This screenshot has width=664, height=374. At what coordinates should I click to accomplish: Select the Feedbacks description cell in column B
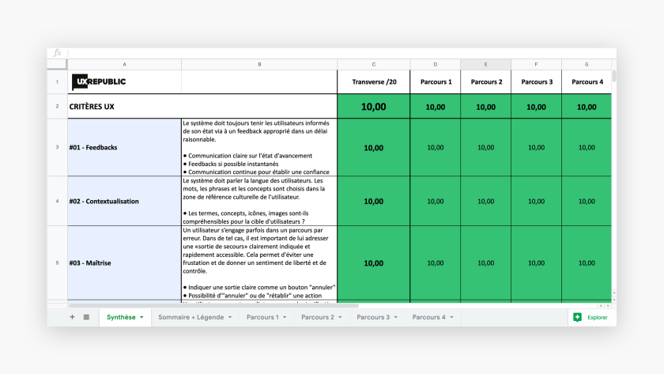click(259, 147)
